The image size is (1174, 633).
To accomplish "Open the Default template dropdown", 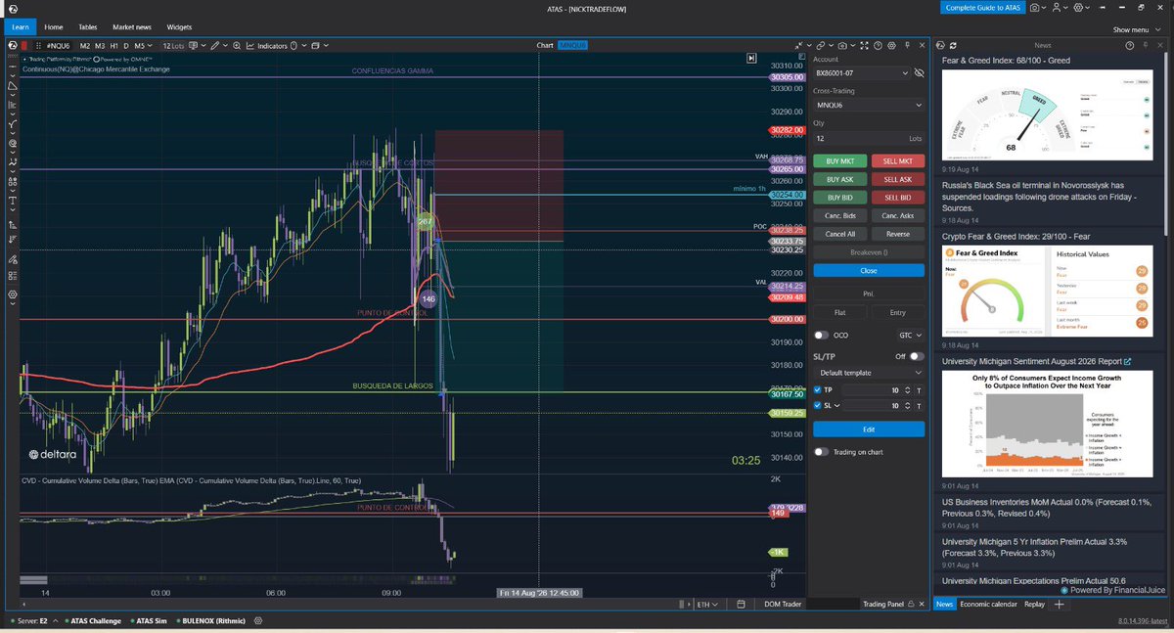I will pyautogui.click(x=869, y=373).
